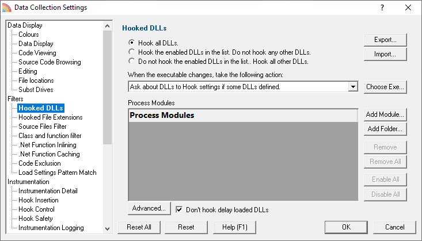Open the executable change action dropdown

tap(353, 87)
